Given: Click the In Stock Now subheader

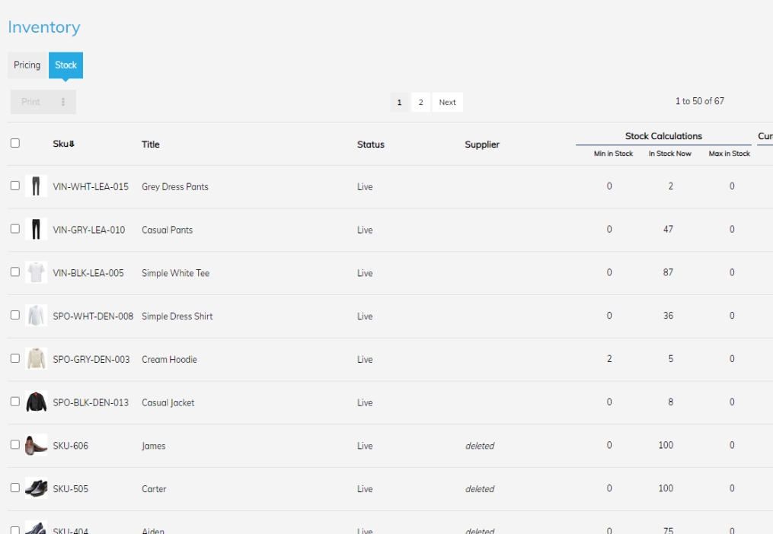Looking at the screenshot, I should [x=670, y=154].
